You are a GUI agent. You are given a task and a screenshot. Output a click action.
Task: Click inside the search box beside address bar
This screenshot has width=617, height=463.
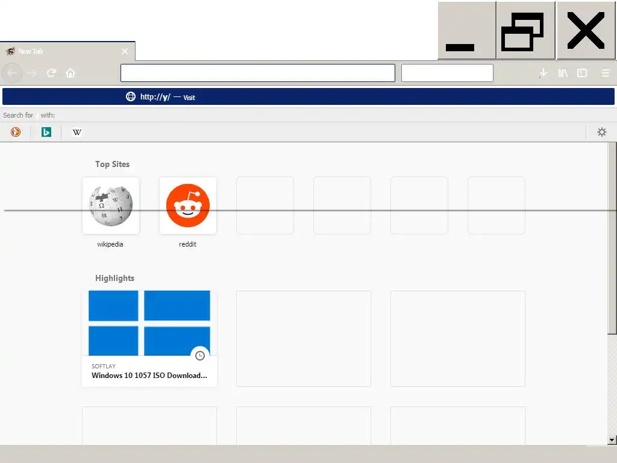tap(447, 73)
